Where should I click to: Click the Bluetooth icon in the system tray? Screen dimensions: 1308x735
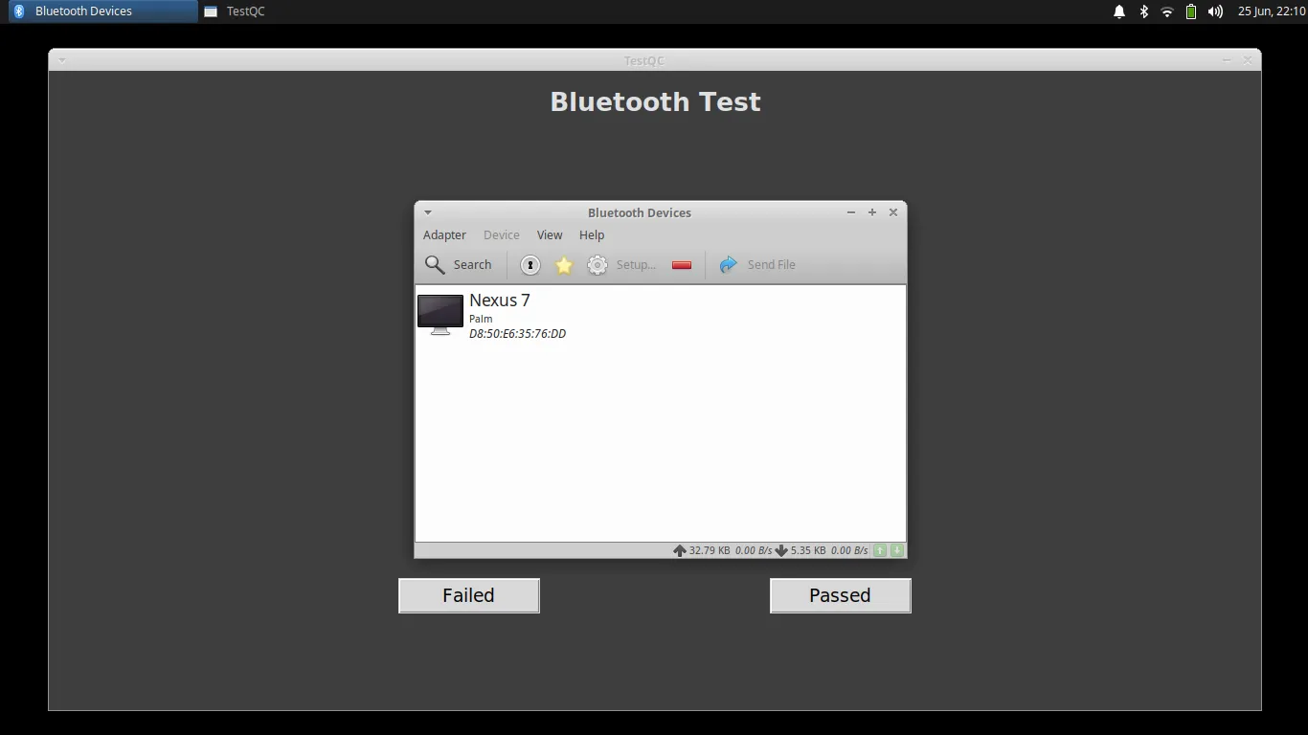[x=1142, y=11]
